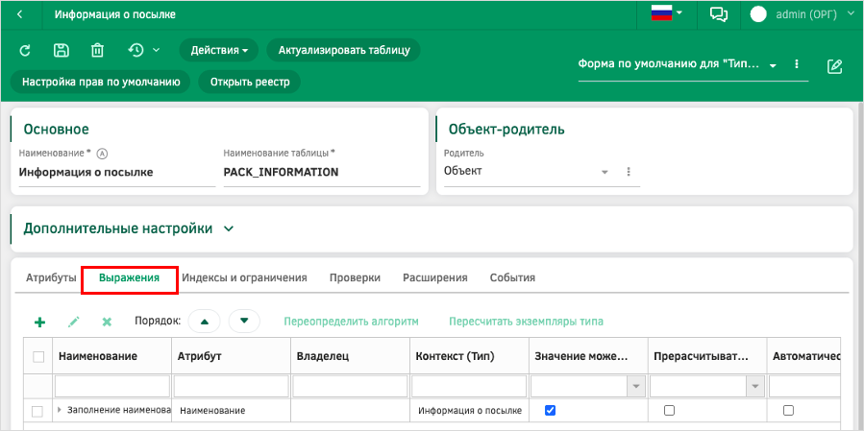Check the Прерасчитыват... checkbox in row
Image resolution: width=864 pixels, height=431 pixels.
(669, 410)
